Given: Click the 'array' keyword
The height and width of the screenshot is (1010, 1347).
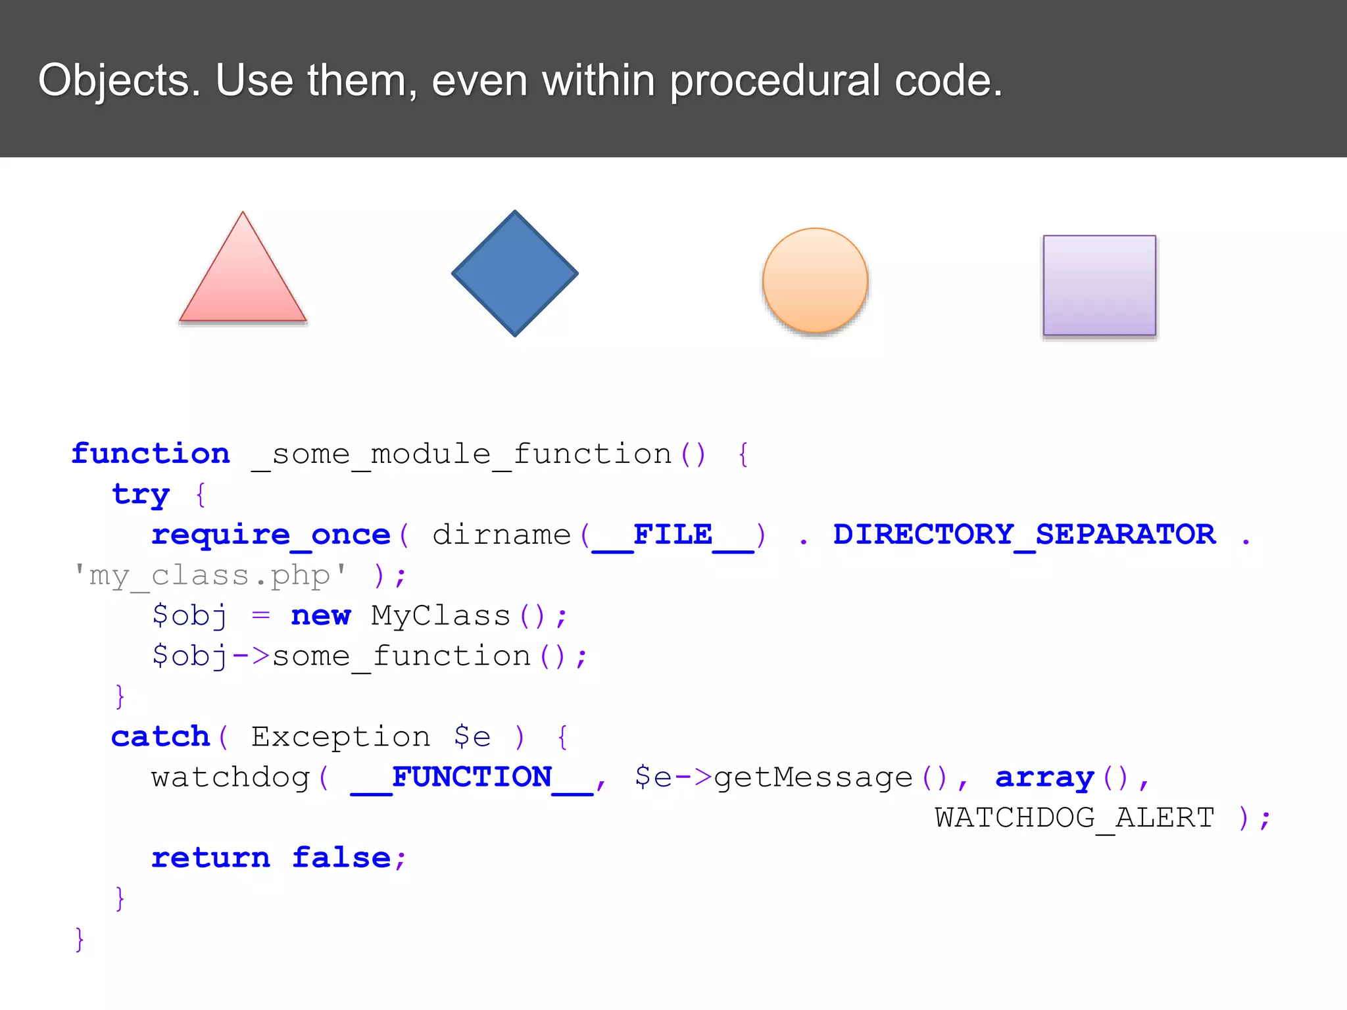Looking at the screenshot, I should tap(1044, 779).
